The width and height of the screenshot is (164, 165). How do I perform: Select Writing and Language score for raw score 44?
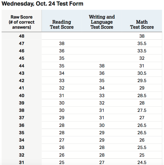coord(102,66)
